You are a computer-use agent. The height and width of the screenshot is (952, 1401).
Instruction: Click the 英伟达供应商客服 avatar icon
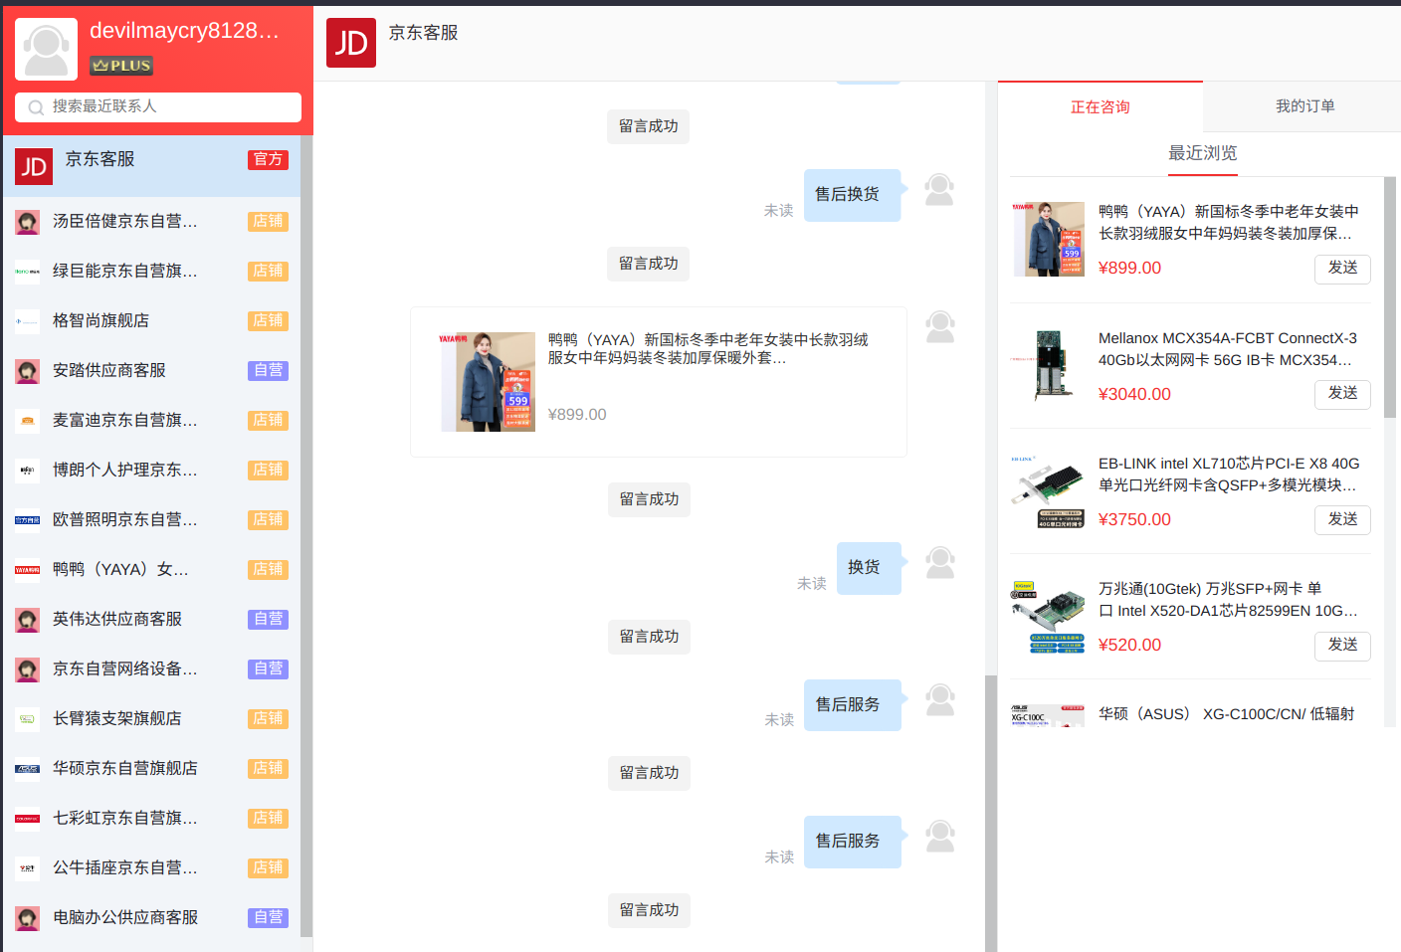coord(28,620)
